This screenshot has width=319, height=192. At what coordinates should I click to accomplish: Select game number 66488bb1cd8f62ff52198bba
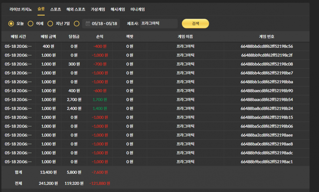[x=267, y=82]
